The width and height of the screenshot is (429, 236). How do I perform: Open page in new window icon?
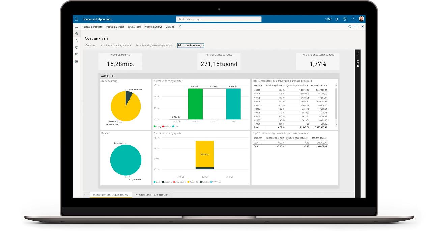(356, 26)
